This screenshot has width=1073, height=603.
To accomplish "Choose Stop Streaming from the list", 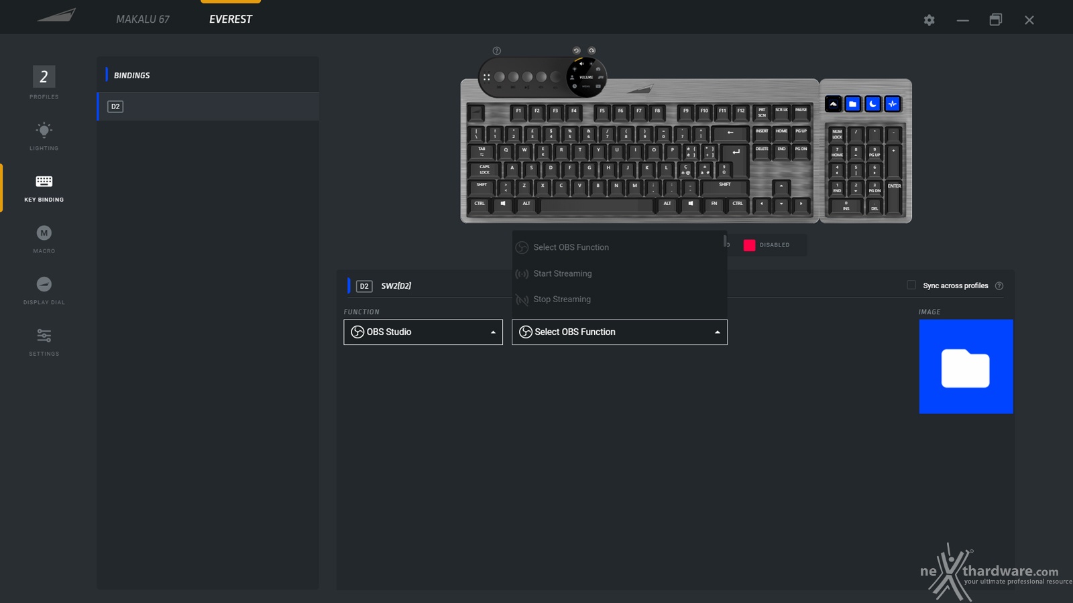I will pyautogui.click(x=618, y=299).
